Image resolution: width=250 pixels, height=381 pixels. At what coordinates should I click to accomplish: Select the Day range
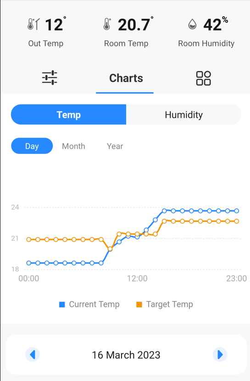pos(32,146)
